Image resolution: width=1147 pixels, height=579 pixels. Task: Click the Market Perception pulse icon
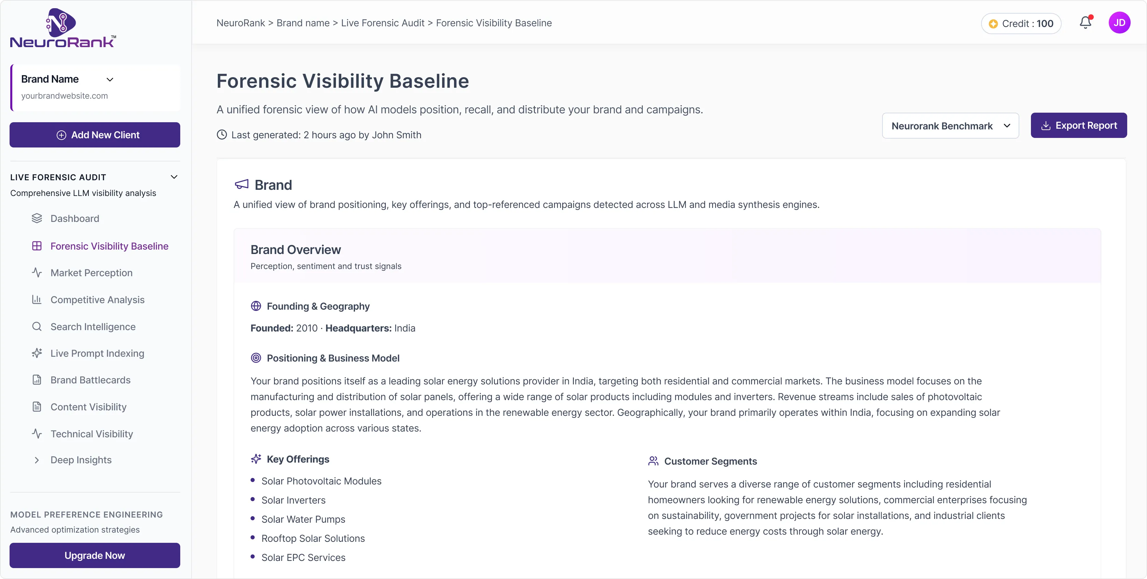[37, 272]
